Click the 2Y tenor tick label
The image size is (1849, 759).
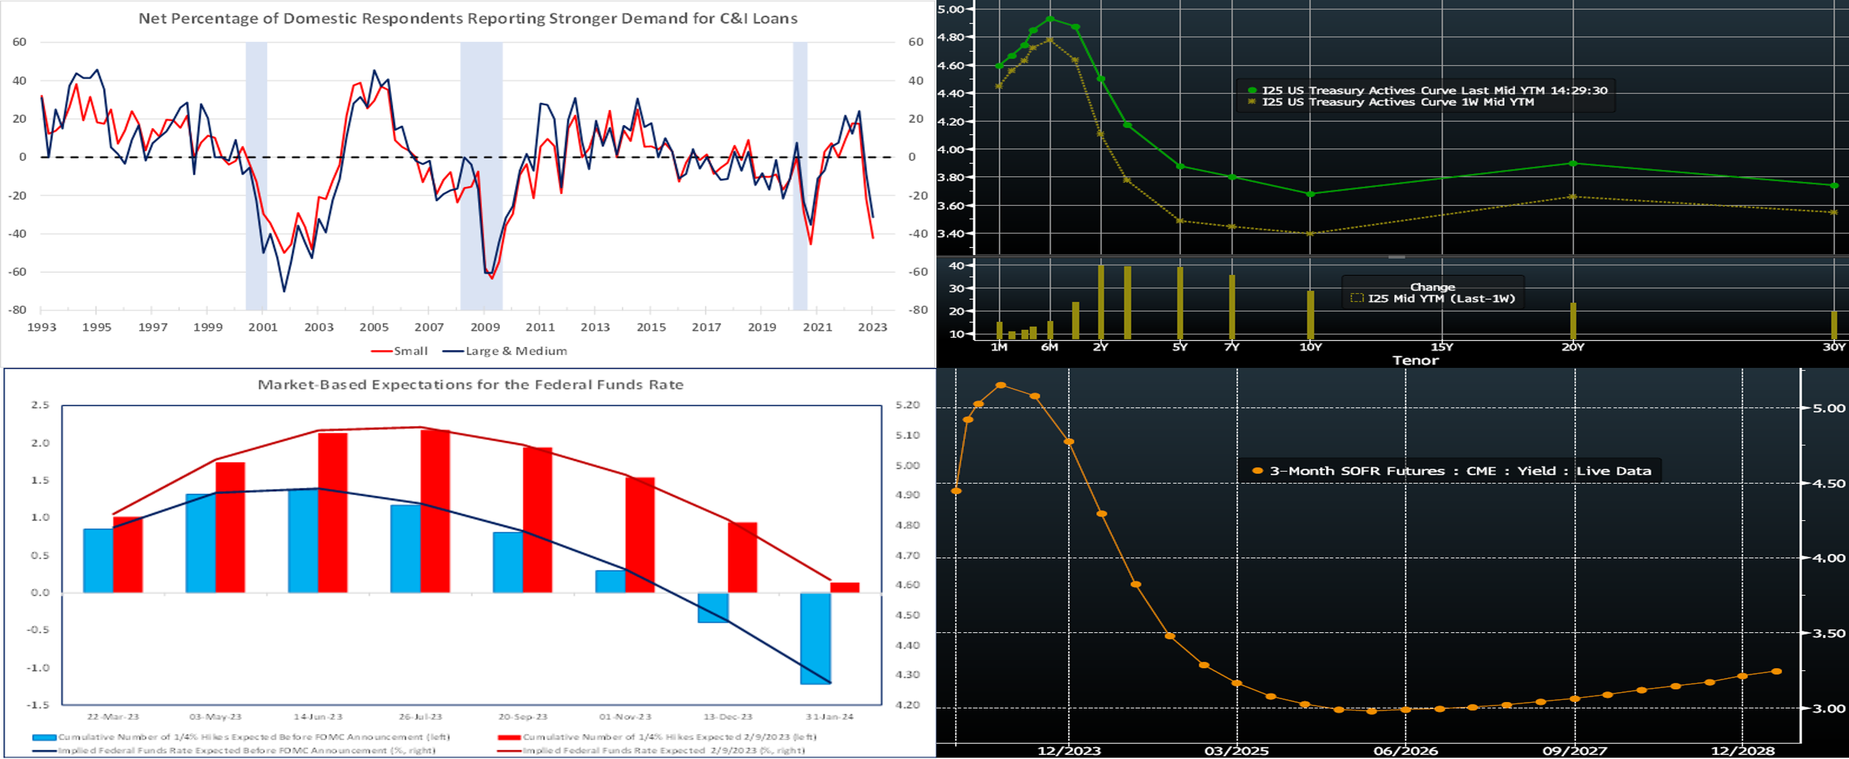click(x=1100, y=347)
